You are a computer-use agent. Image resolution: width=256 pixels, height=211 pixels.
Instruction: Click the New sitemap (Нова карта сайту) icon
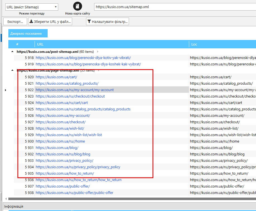[x=77, y=6]
